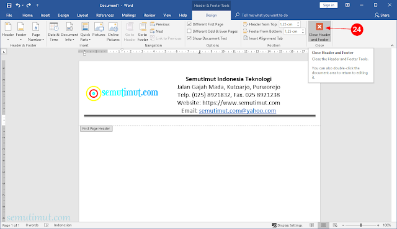The height and width of the screenshot is (229, 397).
Task: Click Insert Alignment Tab
Action: 263,38
